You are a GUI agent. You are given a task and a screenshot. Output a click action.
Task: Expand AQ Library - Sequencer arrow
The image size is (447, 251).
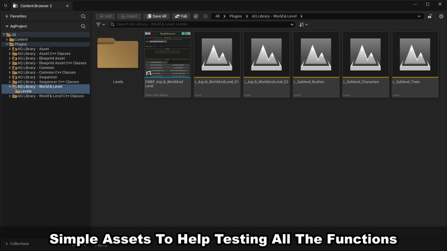click(x=10, y=77)
